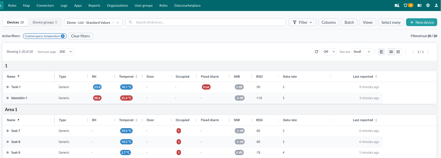Click the Columns button
441x158 pixels.
pos(329,22)
